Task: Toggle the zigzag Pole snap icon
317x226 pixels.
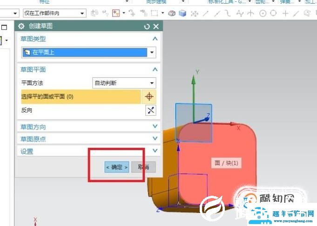Action: coord(240,13)
